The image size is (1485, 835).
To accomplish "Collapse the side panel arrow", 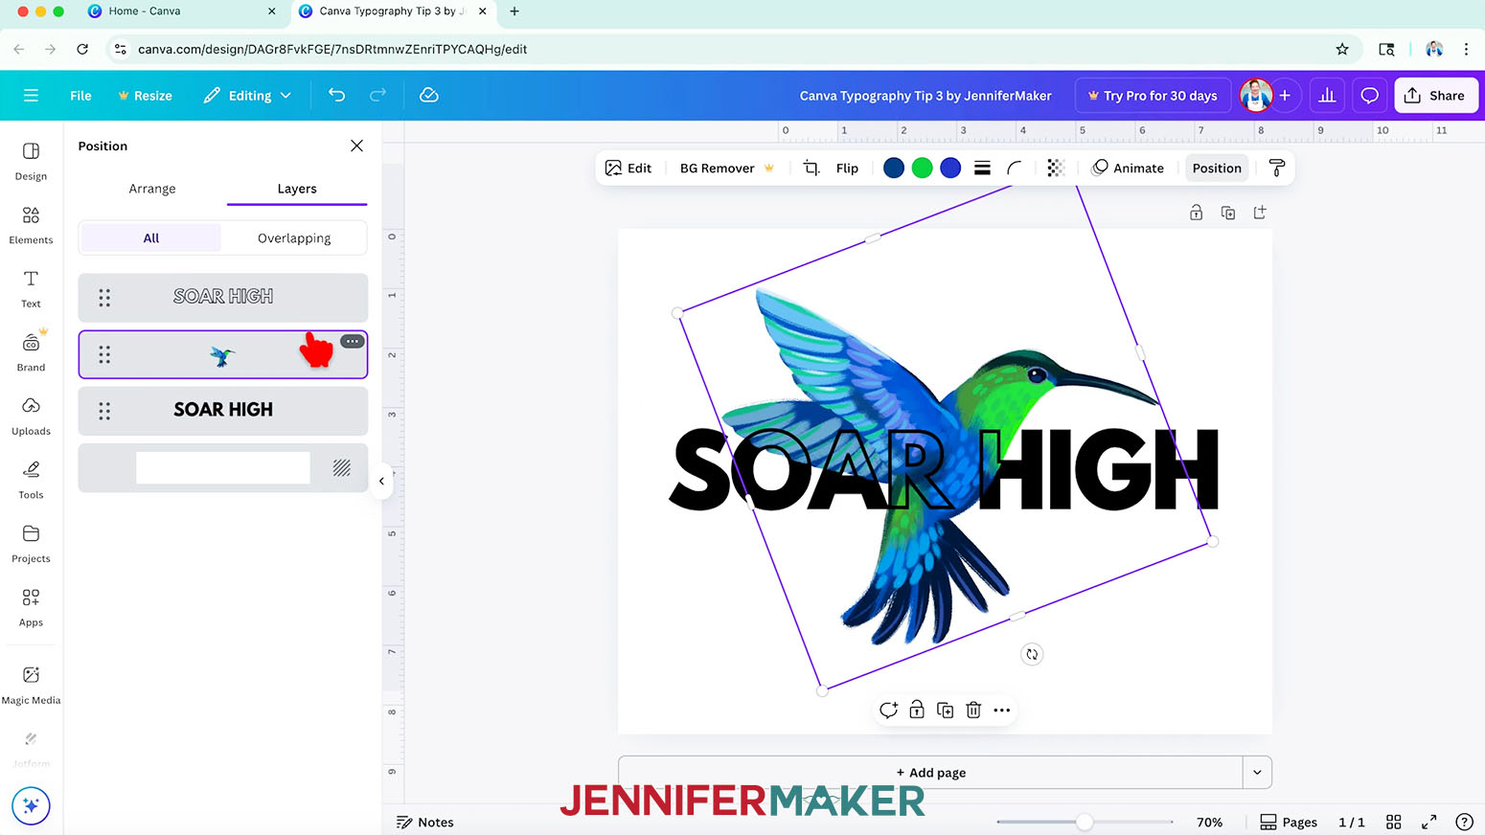I will pos(381,481).
